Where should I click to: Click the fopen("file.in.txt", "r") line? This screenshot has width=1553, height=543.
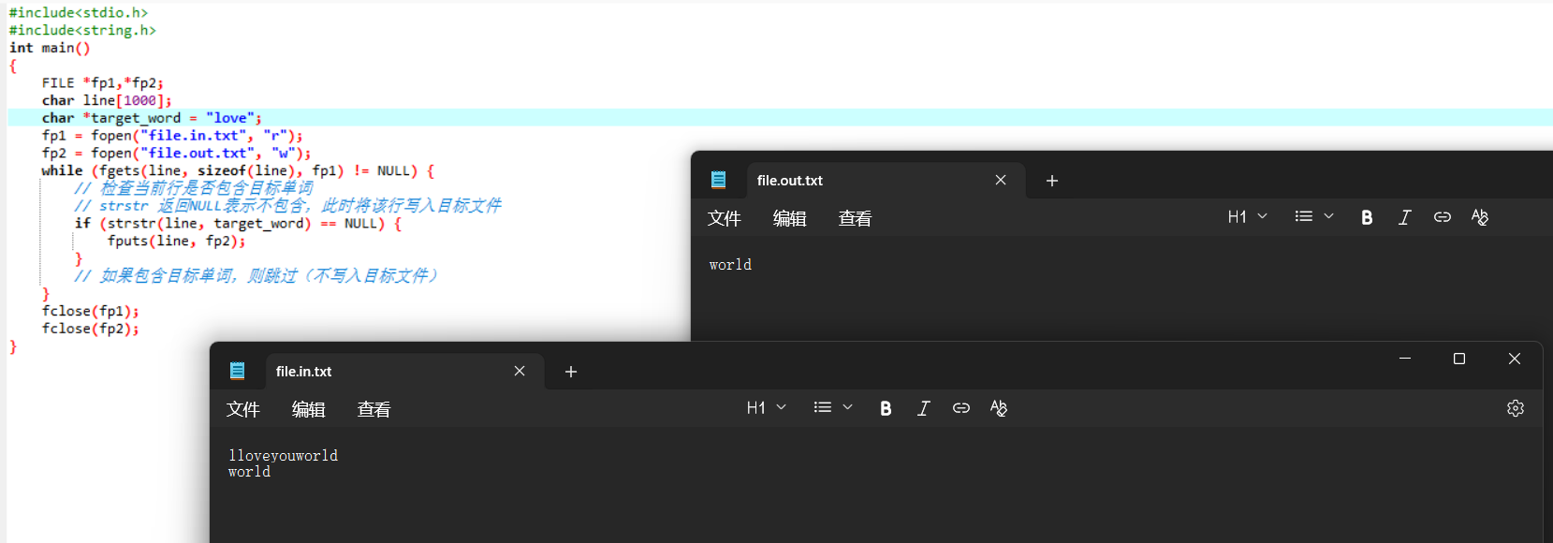tap(172, 136)
